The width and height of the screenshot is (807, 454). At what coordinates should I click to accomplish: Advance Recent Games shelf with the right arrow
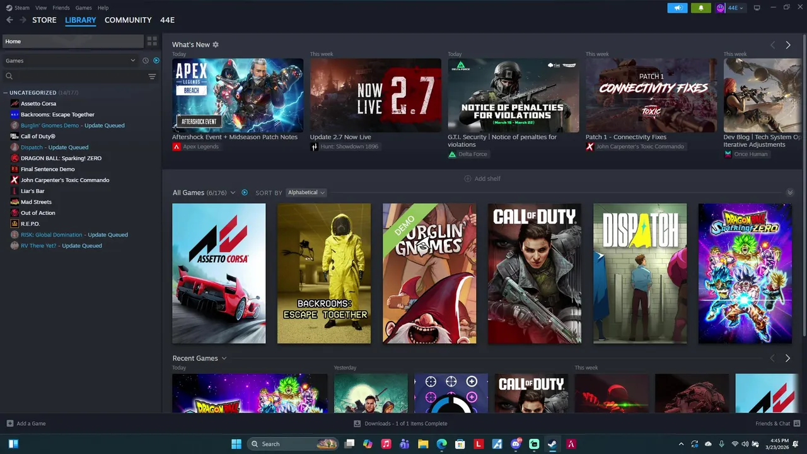coord(787,358)
